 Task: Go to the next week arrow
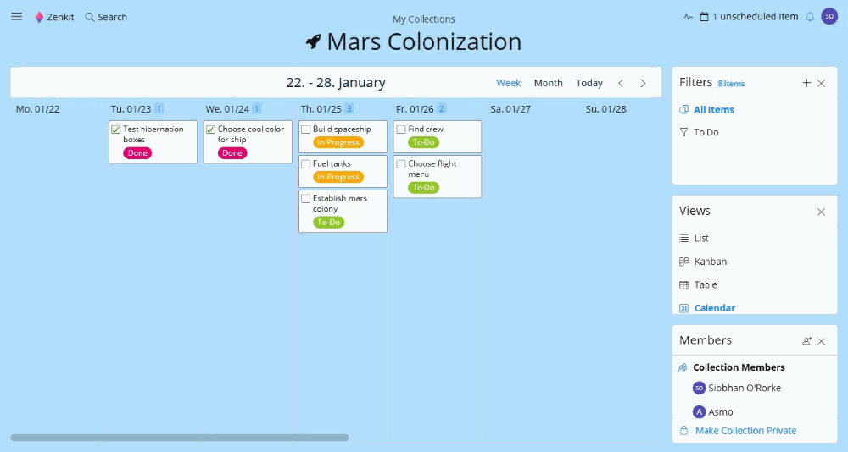coord(643,83)
